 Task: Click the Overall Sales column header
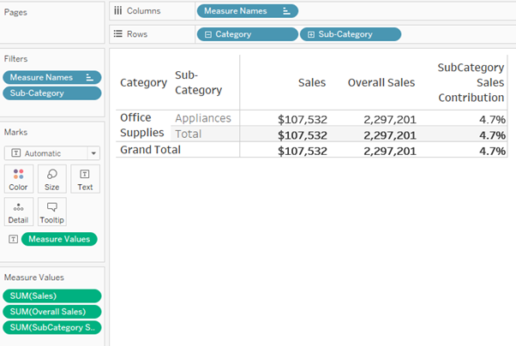381,82
